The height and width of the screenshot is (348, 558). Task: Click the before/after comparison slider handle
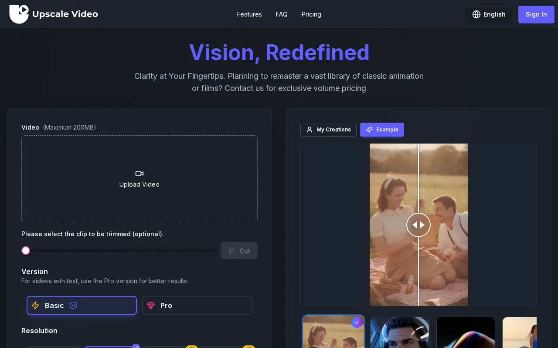(418, 225)
